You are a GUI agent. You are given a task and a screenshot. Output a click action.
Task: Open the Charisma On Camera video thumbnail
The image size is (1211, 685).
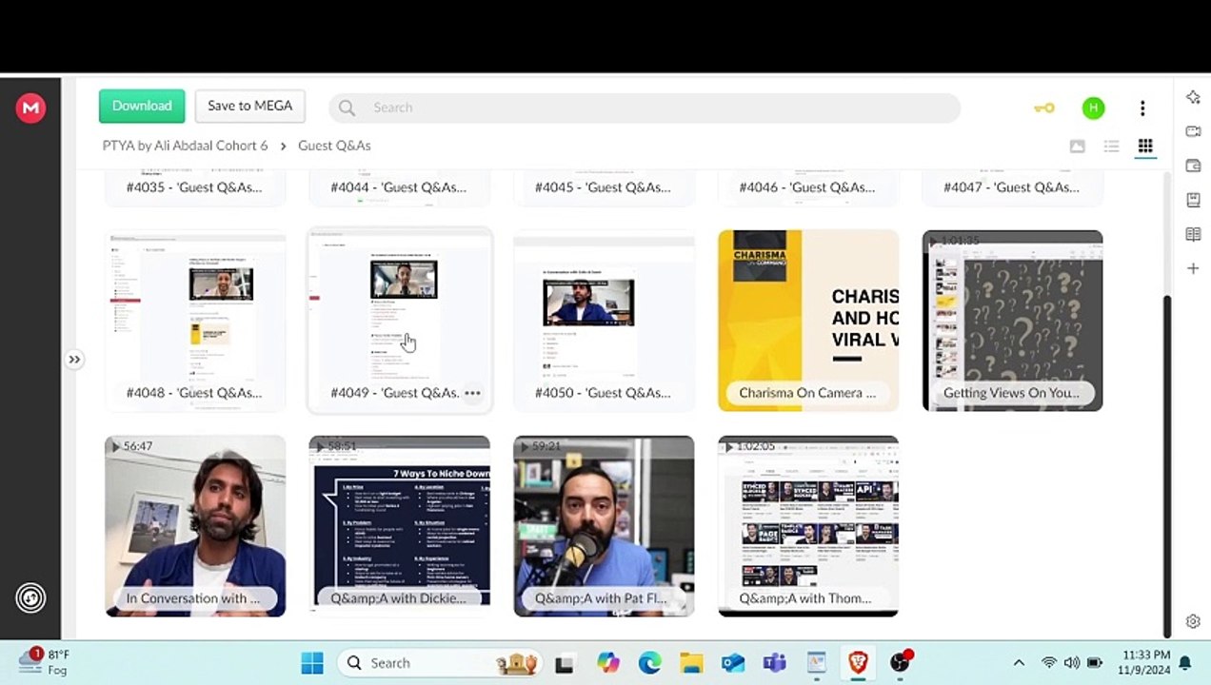(x=808, y=321)
